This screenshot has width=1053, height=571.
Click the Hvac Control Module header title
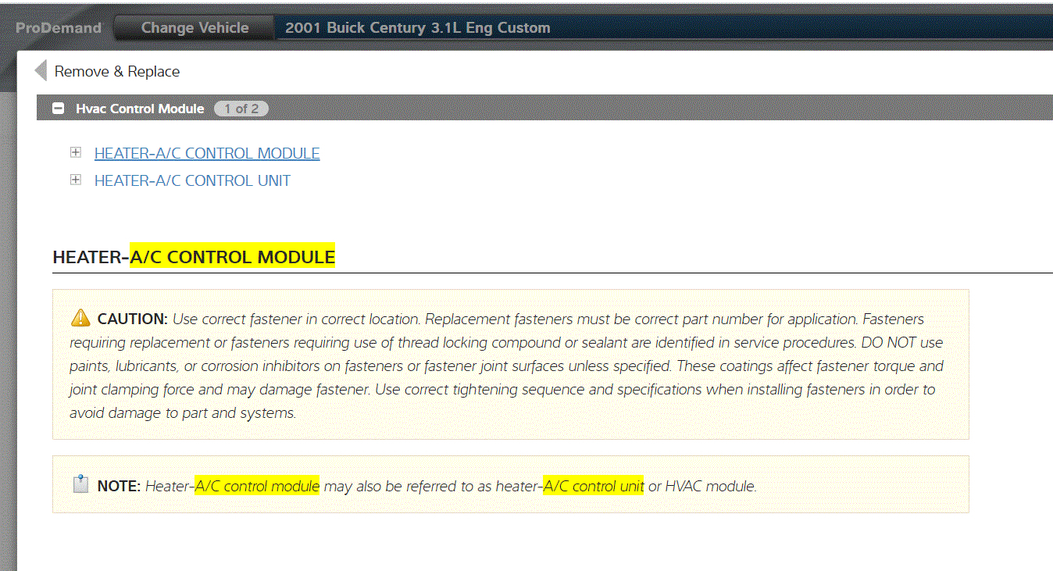click(140, 109)
